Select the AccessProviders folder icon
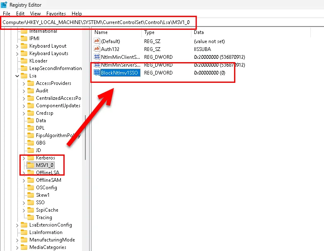The image size is (324, 251). [31, 83]
